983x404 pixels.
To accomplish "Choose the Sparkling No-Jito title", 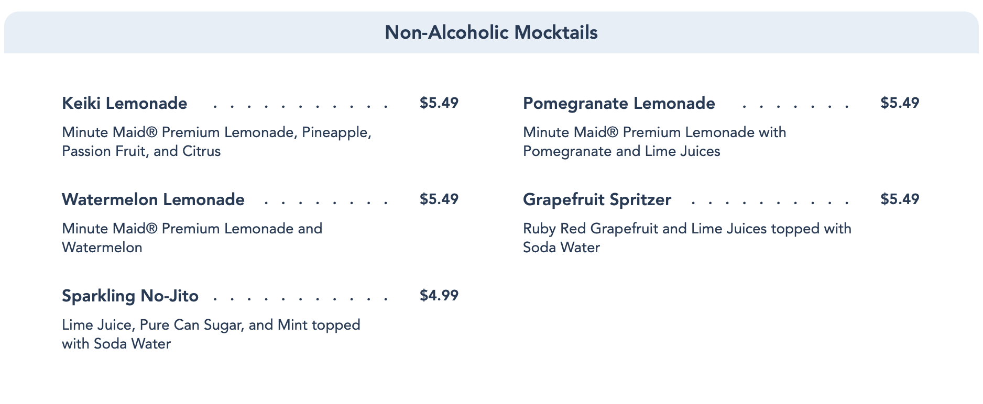I will (x=130, y=296).
